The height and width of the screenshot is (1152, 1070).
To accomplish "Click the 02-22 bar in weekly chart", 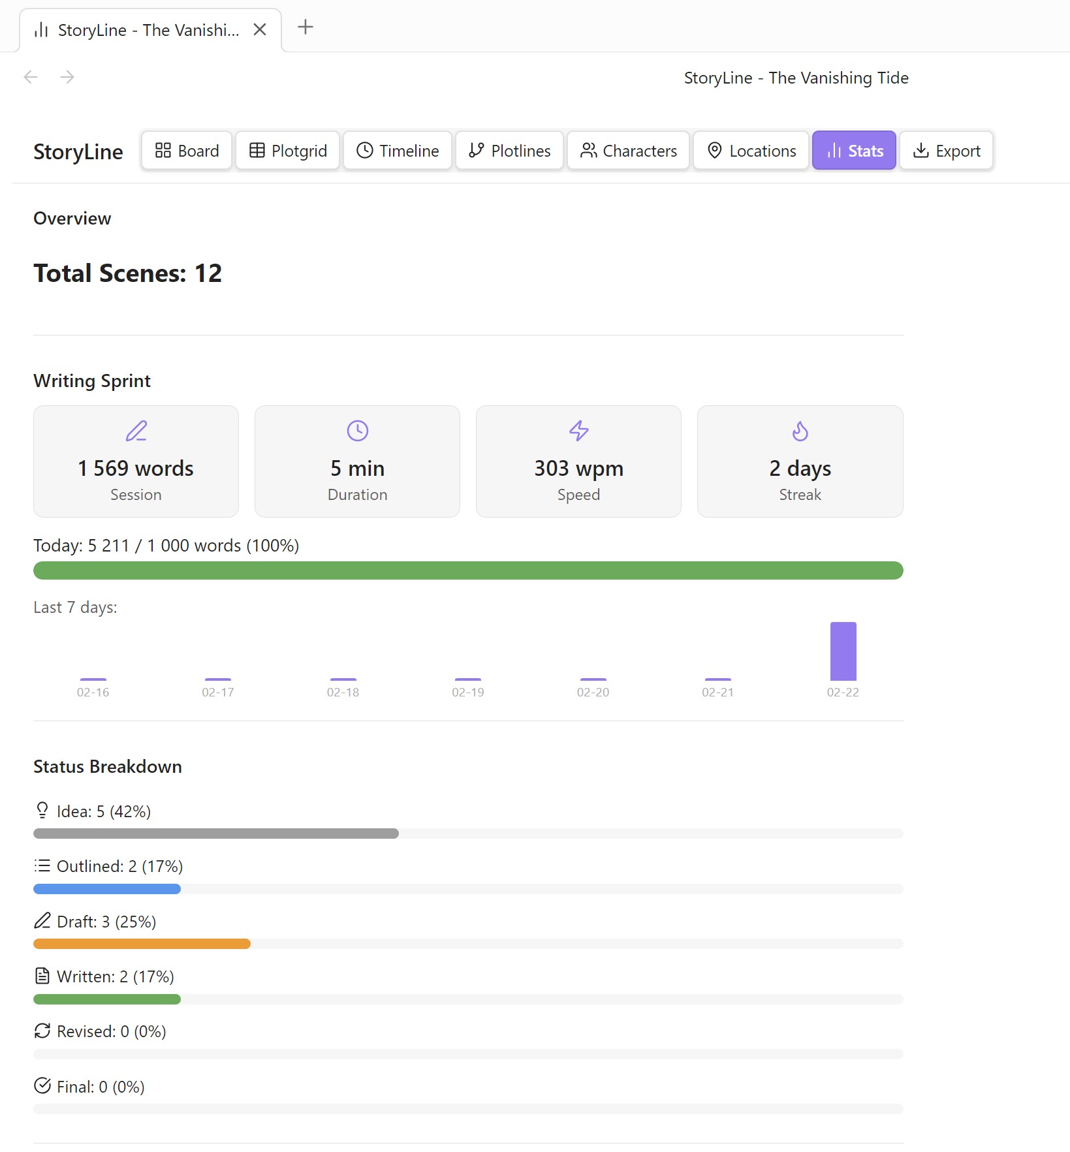I will tap(843, 651).
